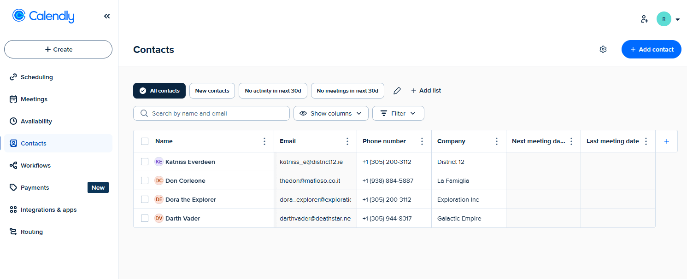Click Dora's dora_explorer email cell
This screenshot has height=279, width=687.
316,199
